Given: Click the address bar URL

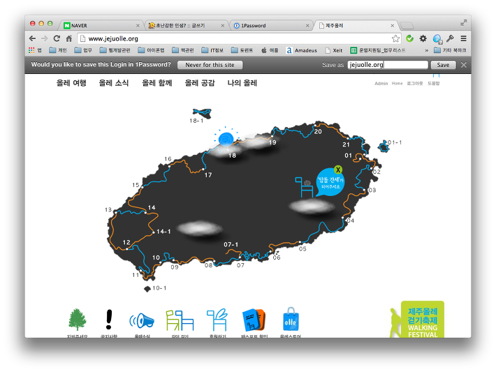Looking at the screenshot, I should point(113,38).
